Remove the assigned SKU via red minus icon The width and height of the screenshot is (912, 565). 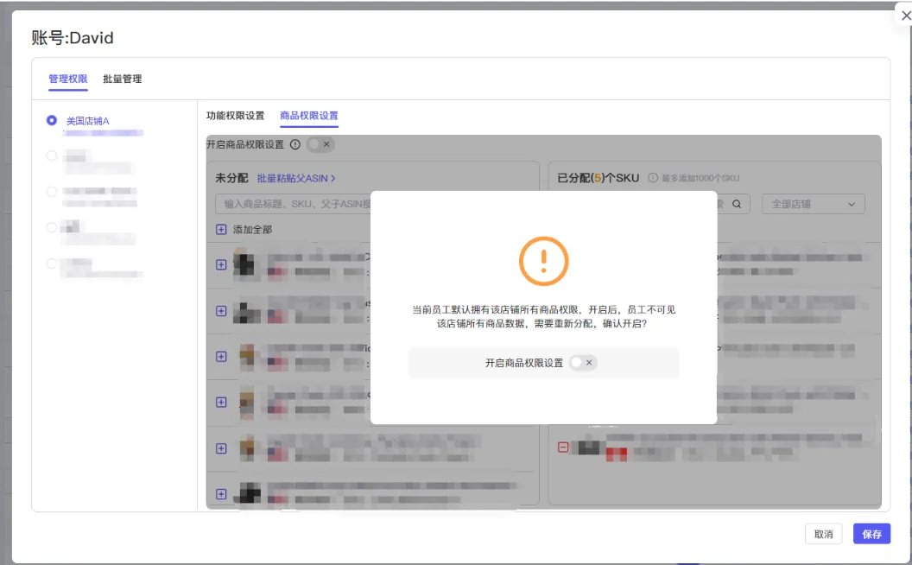tap(563, 447)
